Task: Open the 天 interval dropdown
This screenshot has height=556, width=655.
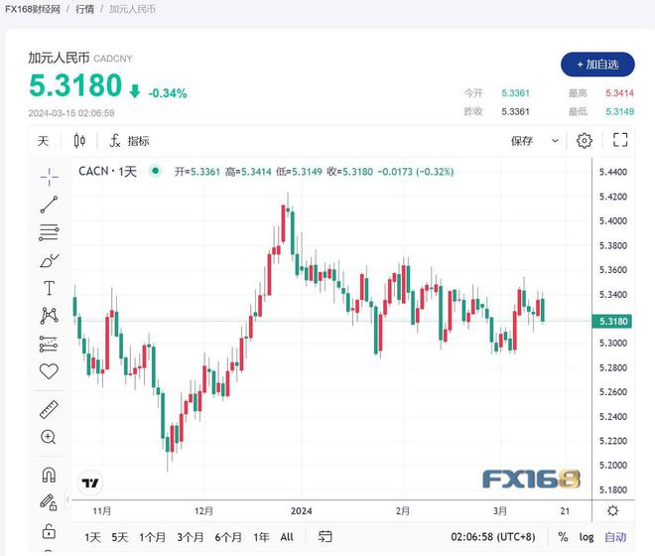Action: click(x=43, y=141)
